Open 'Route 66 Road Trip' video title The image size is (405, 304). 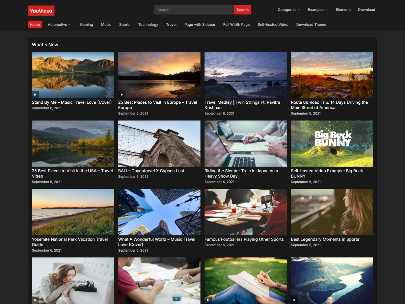tap(329, 105)
